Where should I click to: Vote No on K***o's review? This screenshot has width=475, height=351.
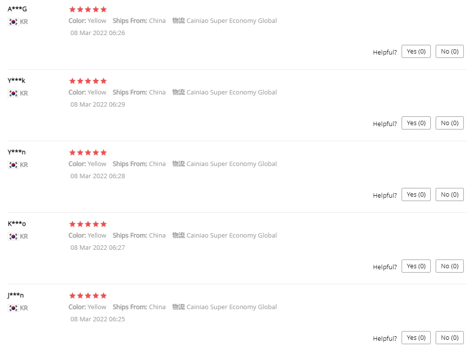point(450,266)
